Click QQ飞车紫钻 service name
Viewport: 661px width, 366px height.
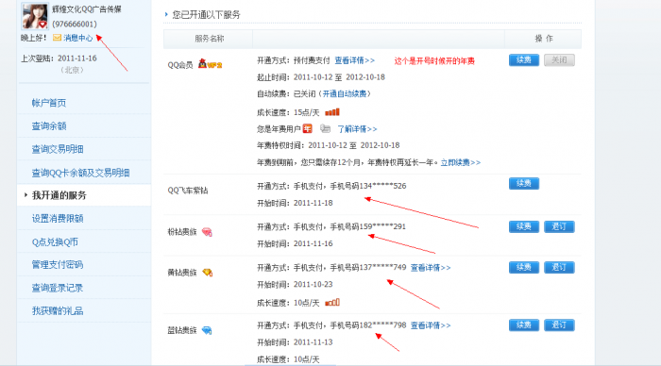[x=188, y=191]
